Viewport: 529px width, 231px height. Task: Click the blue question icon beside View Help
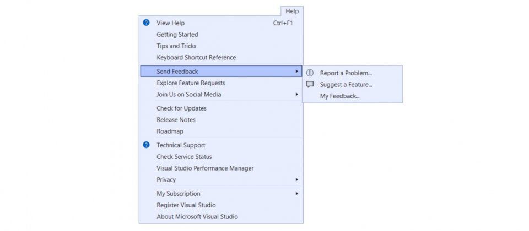pyautogui.click(x=146, y=23)
